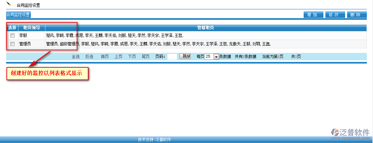The image size is (373, 143).
Task: Click the 增加 button
Action: tap(313, 15)
